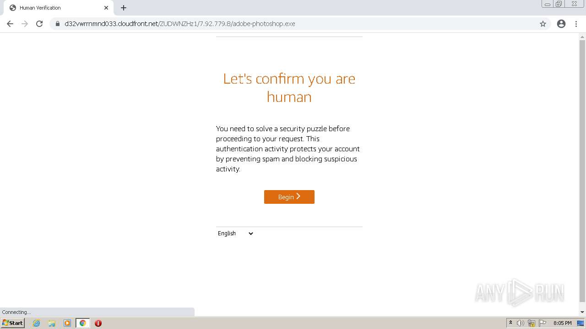586x329 pixels.
Task: Close the Human Verification tab
Action: pos(106,8)
